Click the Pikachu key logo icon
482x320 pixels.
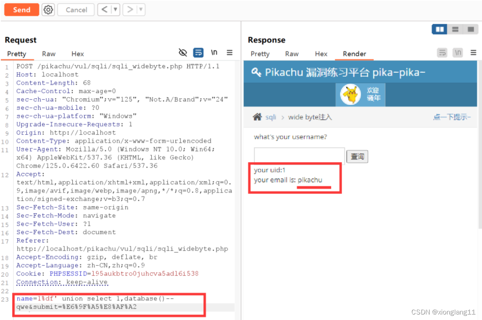(x=256, y=72)
